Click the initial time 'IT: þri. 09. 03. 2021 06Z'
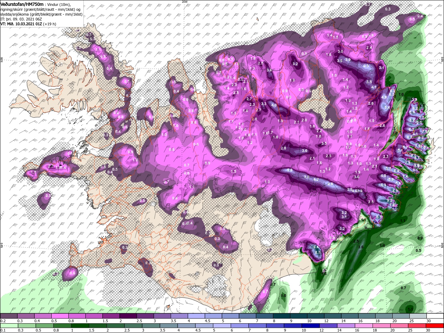444x333 pixels. [21, 19]
